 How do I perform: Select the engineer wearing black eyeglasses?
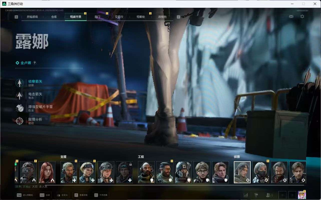tap(202, 172)
